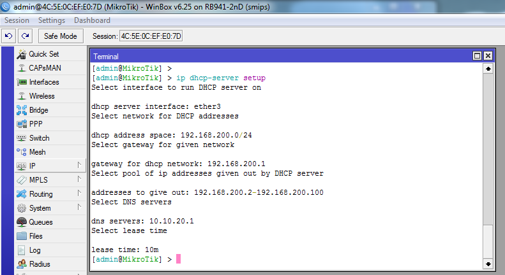505x275 pixels.
Task: Click the CAPsMAN antenna icon
Action: click(x=22, y=68)
